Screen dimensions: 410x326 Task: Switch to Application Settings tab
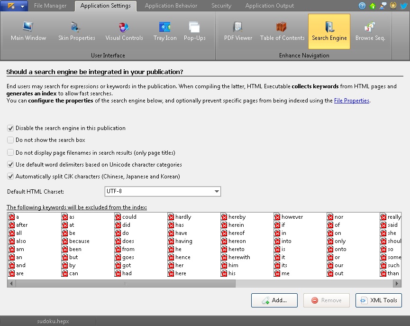(106, 6)
